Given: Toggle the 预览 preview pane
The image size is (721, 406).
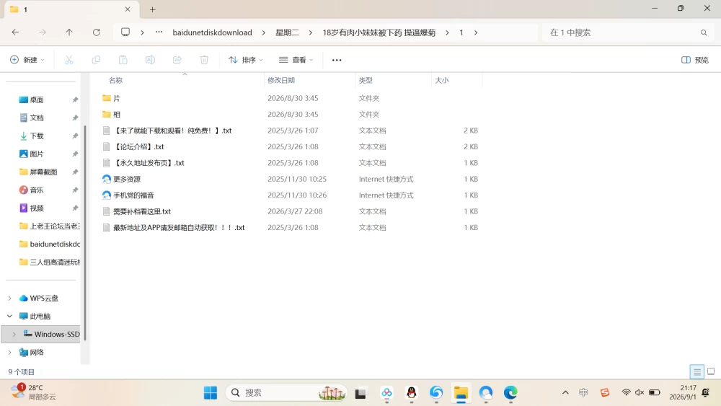Looking at the screenshot, I should click(695, 60).
